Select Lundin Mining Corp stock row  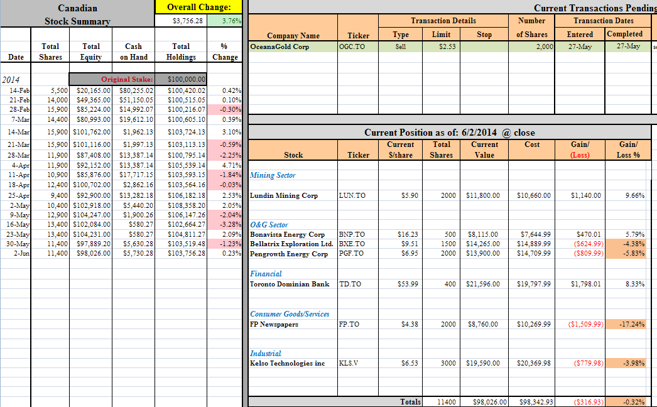pos(450,195)
